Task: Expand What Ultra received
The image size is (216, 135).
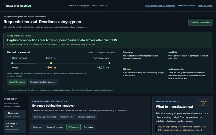Action: (67, 117)
